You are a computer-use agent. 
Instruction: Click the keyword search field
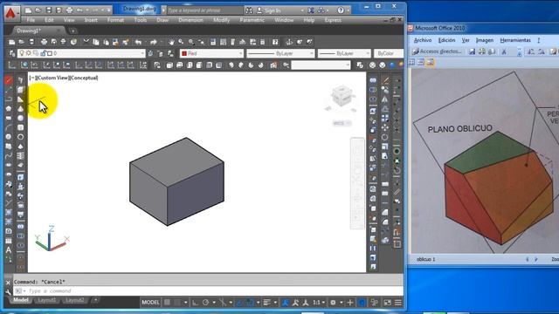205,10
